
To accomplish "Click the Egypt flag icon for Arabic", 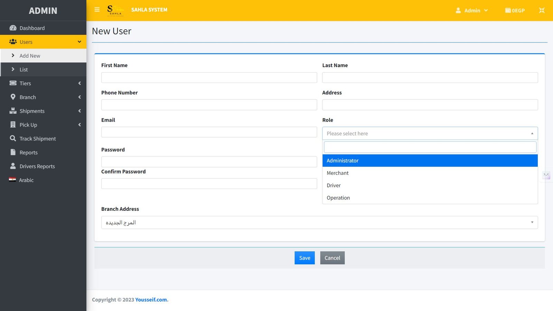I will coord(12,180).
